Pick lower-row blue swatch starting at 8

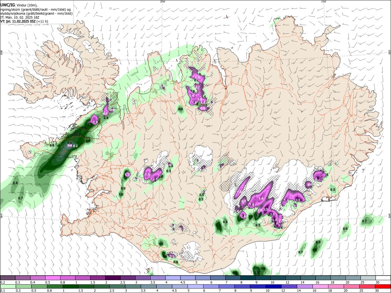coord(242,286)
